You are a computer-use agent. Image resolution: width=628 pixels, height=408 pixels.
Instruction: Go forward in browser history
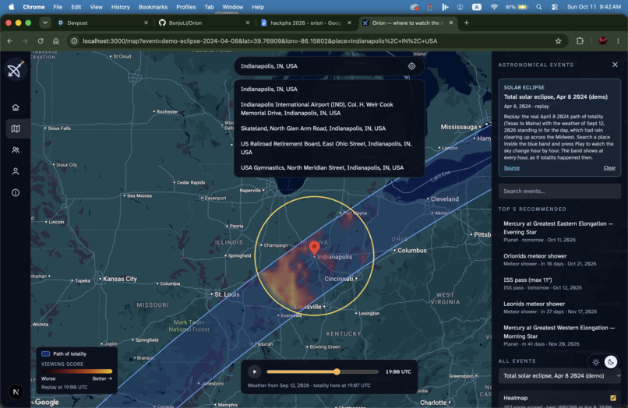point(25,40)
